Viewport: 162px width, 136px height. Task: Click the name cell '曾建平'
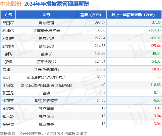[8, 70]
